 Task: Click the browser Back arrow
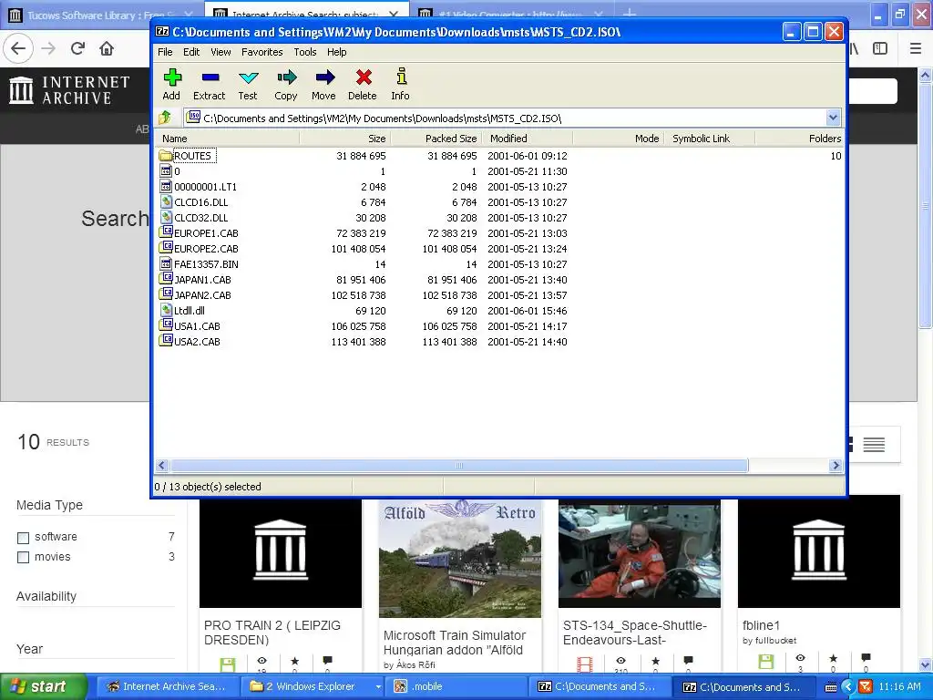point(18,48)
